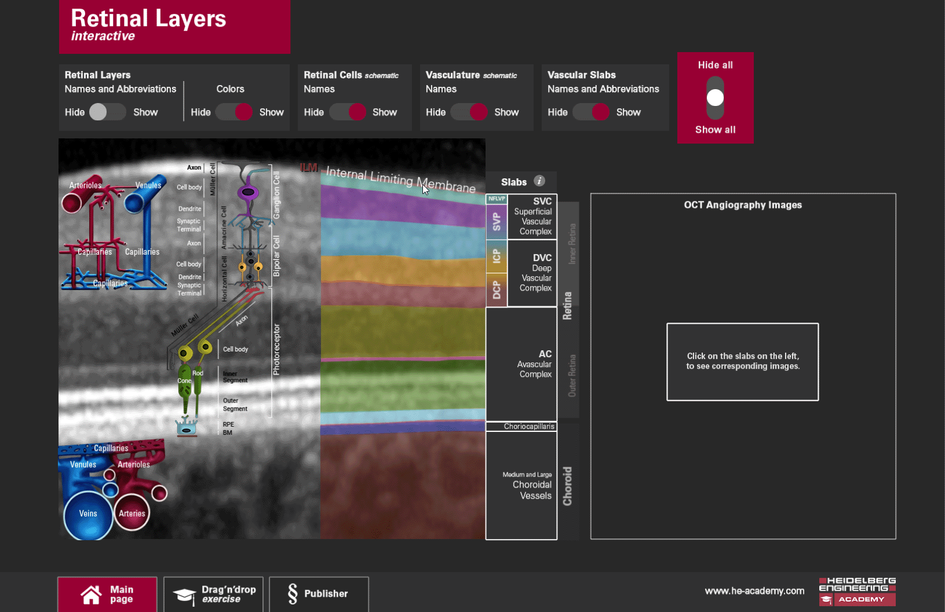Toggle the Vascular Slabs names switch
This screenshot has height=612, width=945.
(x=591, y=112)
